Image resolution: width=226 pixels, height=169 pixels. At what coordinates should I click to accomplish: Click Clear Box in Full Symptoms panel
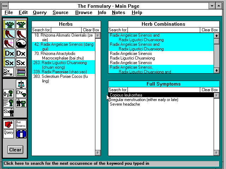[x=210, y=90]
